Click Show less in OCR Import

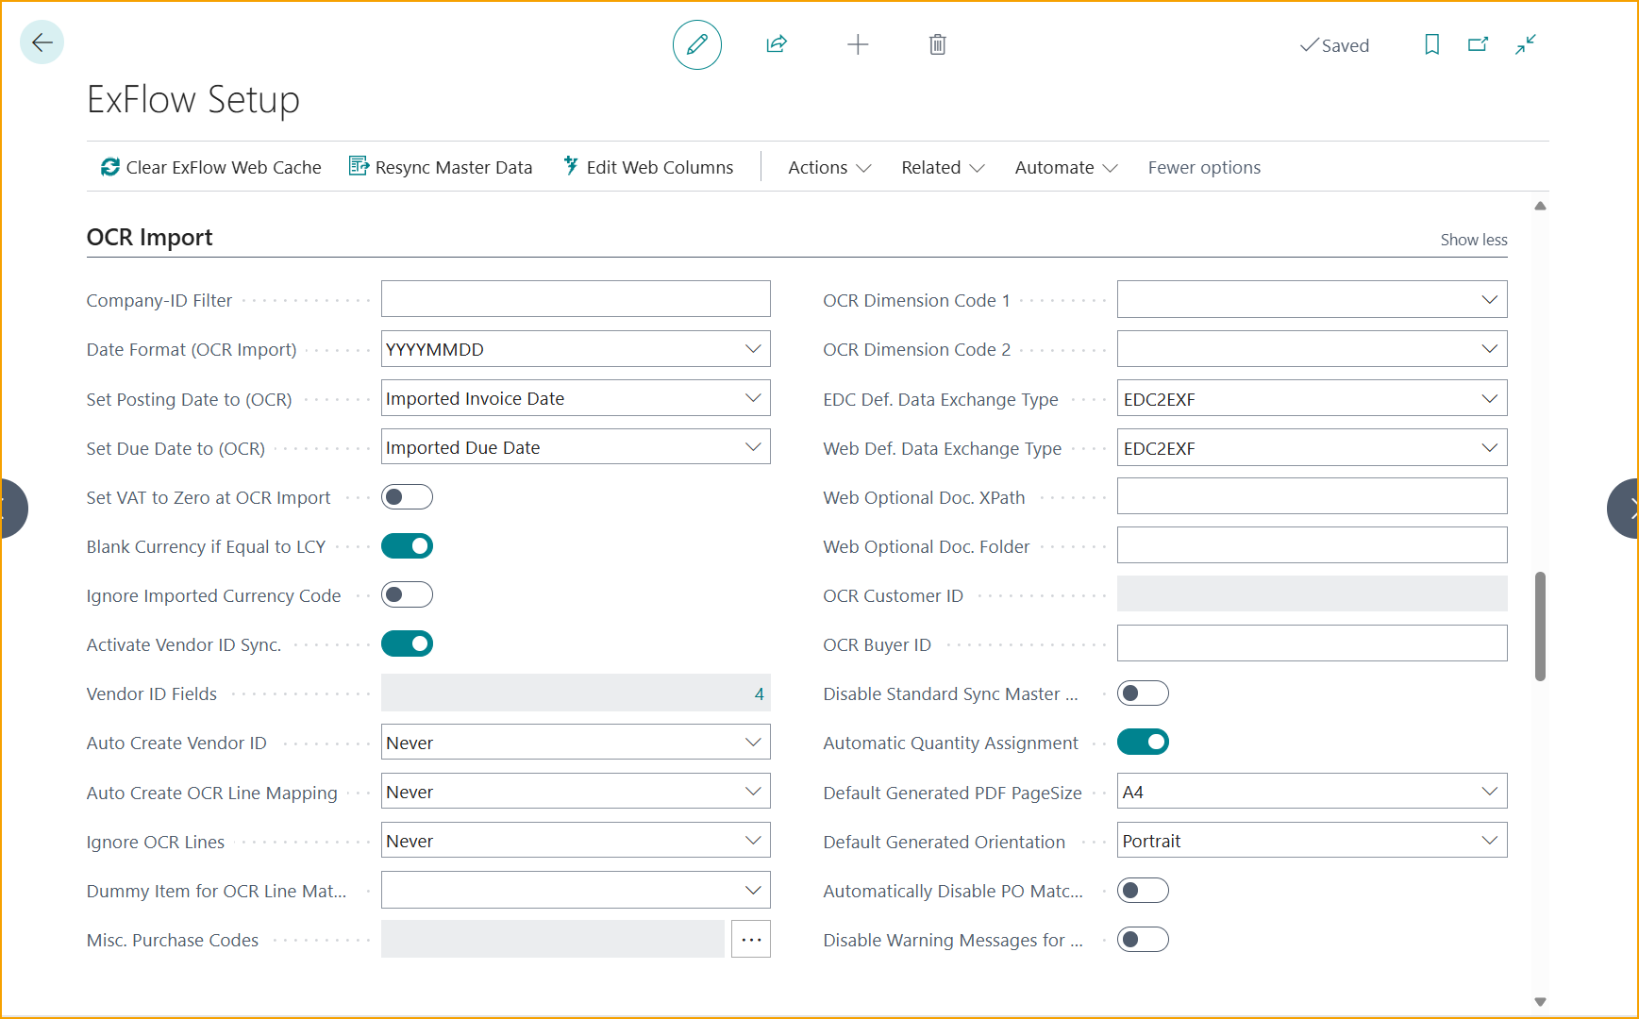[x=1473, y=240]
